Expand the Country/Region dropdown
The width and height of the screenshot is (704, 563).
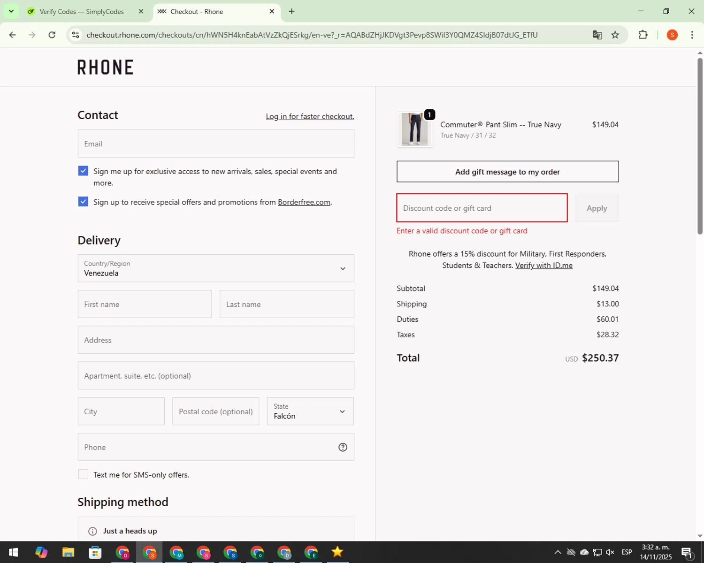216,268
